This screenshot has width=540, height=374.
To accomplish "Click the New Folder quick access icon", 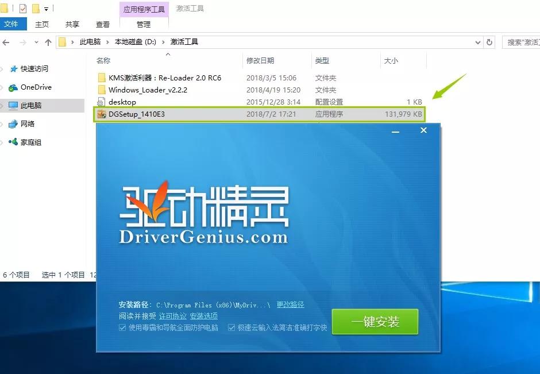I will click(34, 8).
